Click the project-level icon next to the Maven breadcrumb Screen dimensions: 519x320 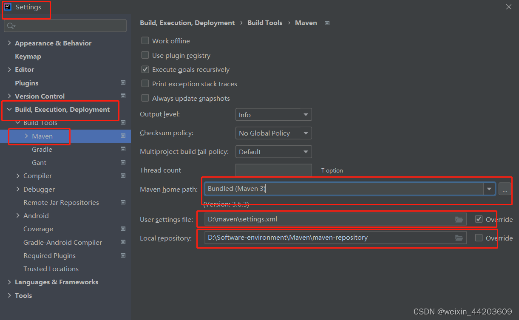pyautogui.click(x=327, y=23)
